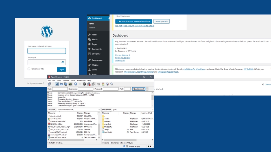The image size is (271, 152).
Task: Select Updates under Dashboard in sidebar
Action: 92,28
